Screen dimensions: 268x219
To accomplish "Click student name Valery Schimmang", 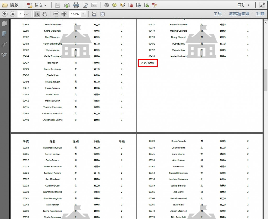I will point(52,44).
